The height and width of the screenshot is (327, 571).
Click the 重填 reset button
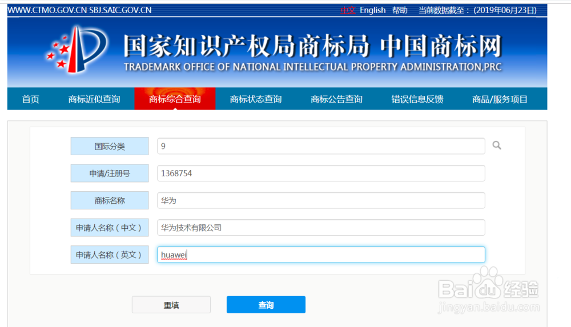pyautogui.click(x=171, y=304)
